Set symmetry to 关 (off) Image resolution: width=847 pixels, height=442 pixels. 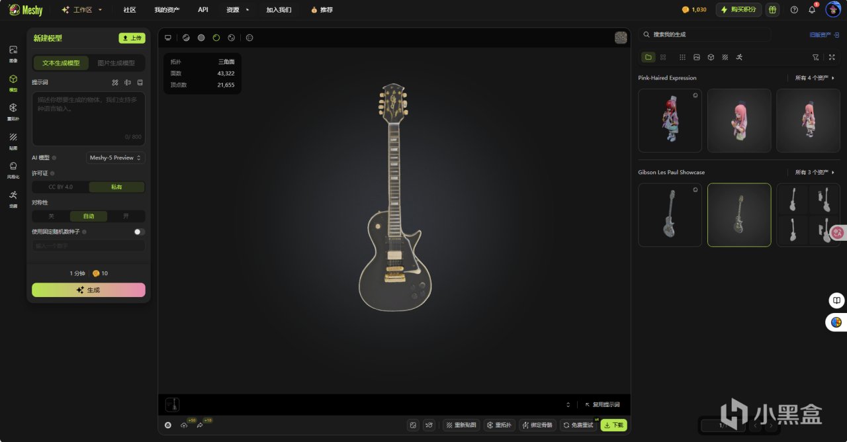pos(52,216)
